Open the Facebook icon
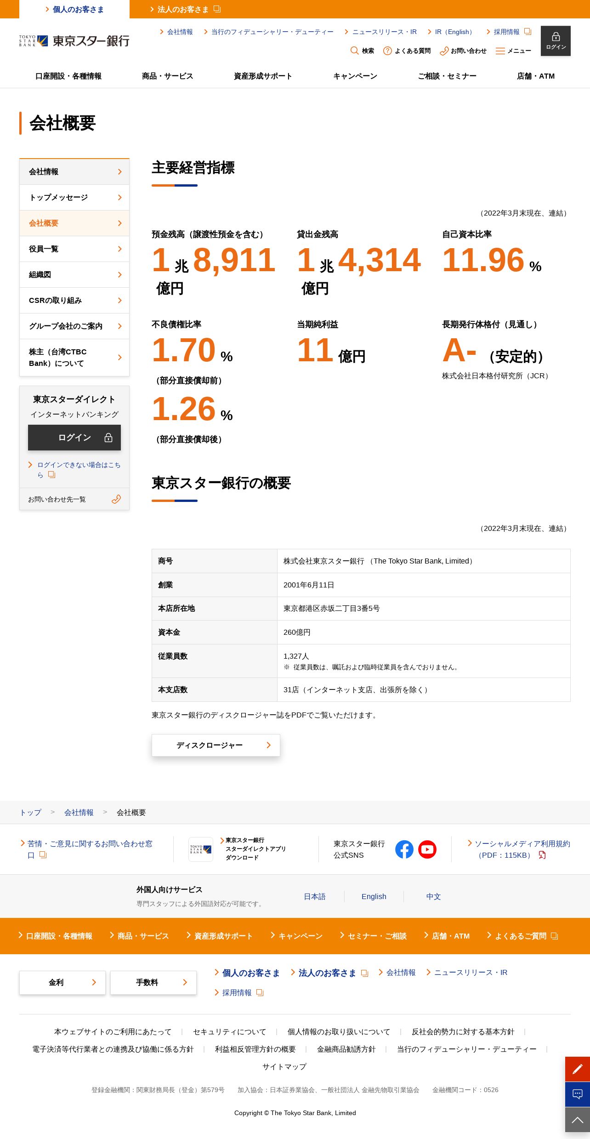Screen dimensions: 590x1139 click(x=404, y=849)
